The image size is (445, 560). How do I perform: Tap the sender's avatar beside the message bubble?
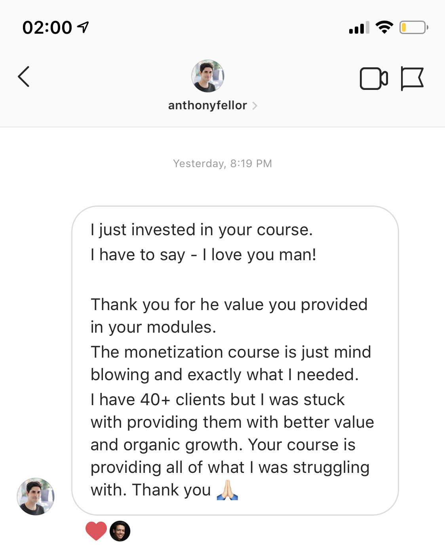36,496
